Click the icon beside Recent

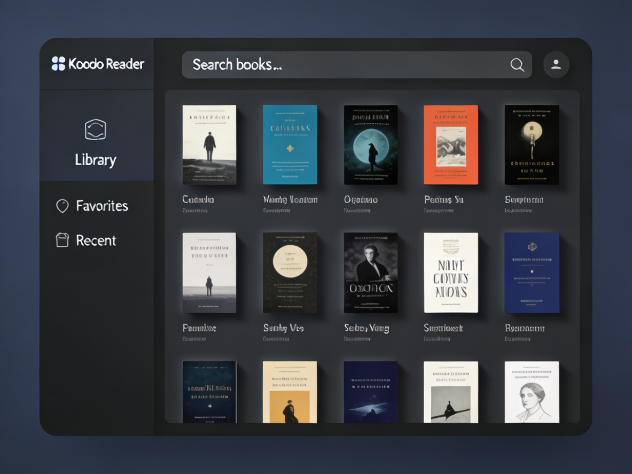63,240
